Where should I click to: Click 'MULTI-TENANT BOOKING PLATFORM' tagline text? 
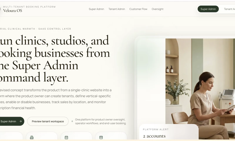29,6
